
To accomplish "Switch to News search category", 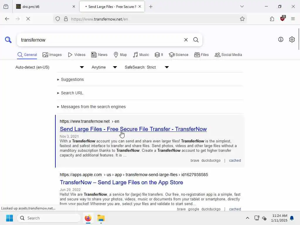I will pos(99,55).
